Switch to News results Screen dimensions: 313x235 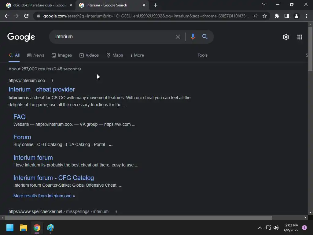pyautogui.click(x=36, y=55)
